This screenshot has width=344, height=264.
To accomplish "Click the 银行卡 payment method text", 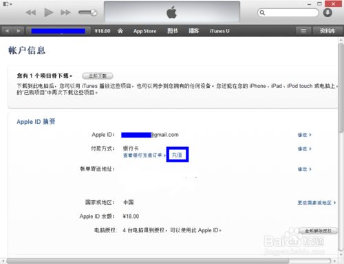I will 131,148.
